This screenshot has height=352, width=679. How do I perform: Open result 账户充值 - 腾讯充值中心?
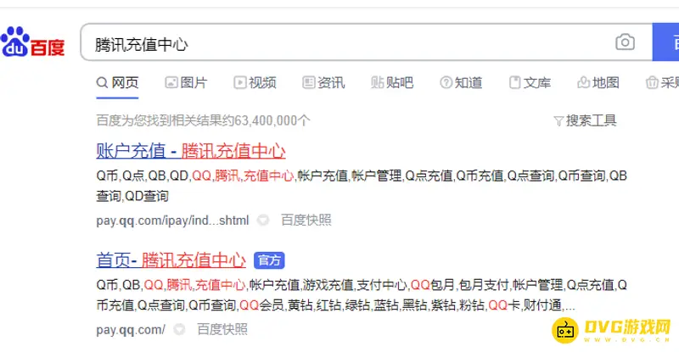click(190, 151)
